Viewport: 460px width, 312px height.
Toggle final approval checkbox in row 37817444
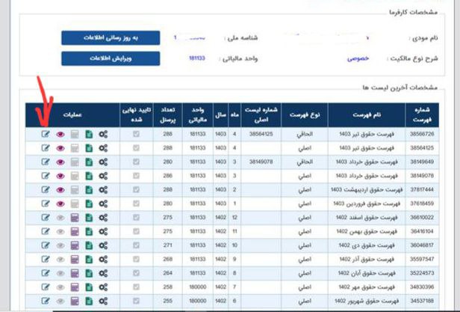pyautogui.click(x=136, y=190)
